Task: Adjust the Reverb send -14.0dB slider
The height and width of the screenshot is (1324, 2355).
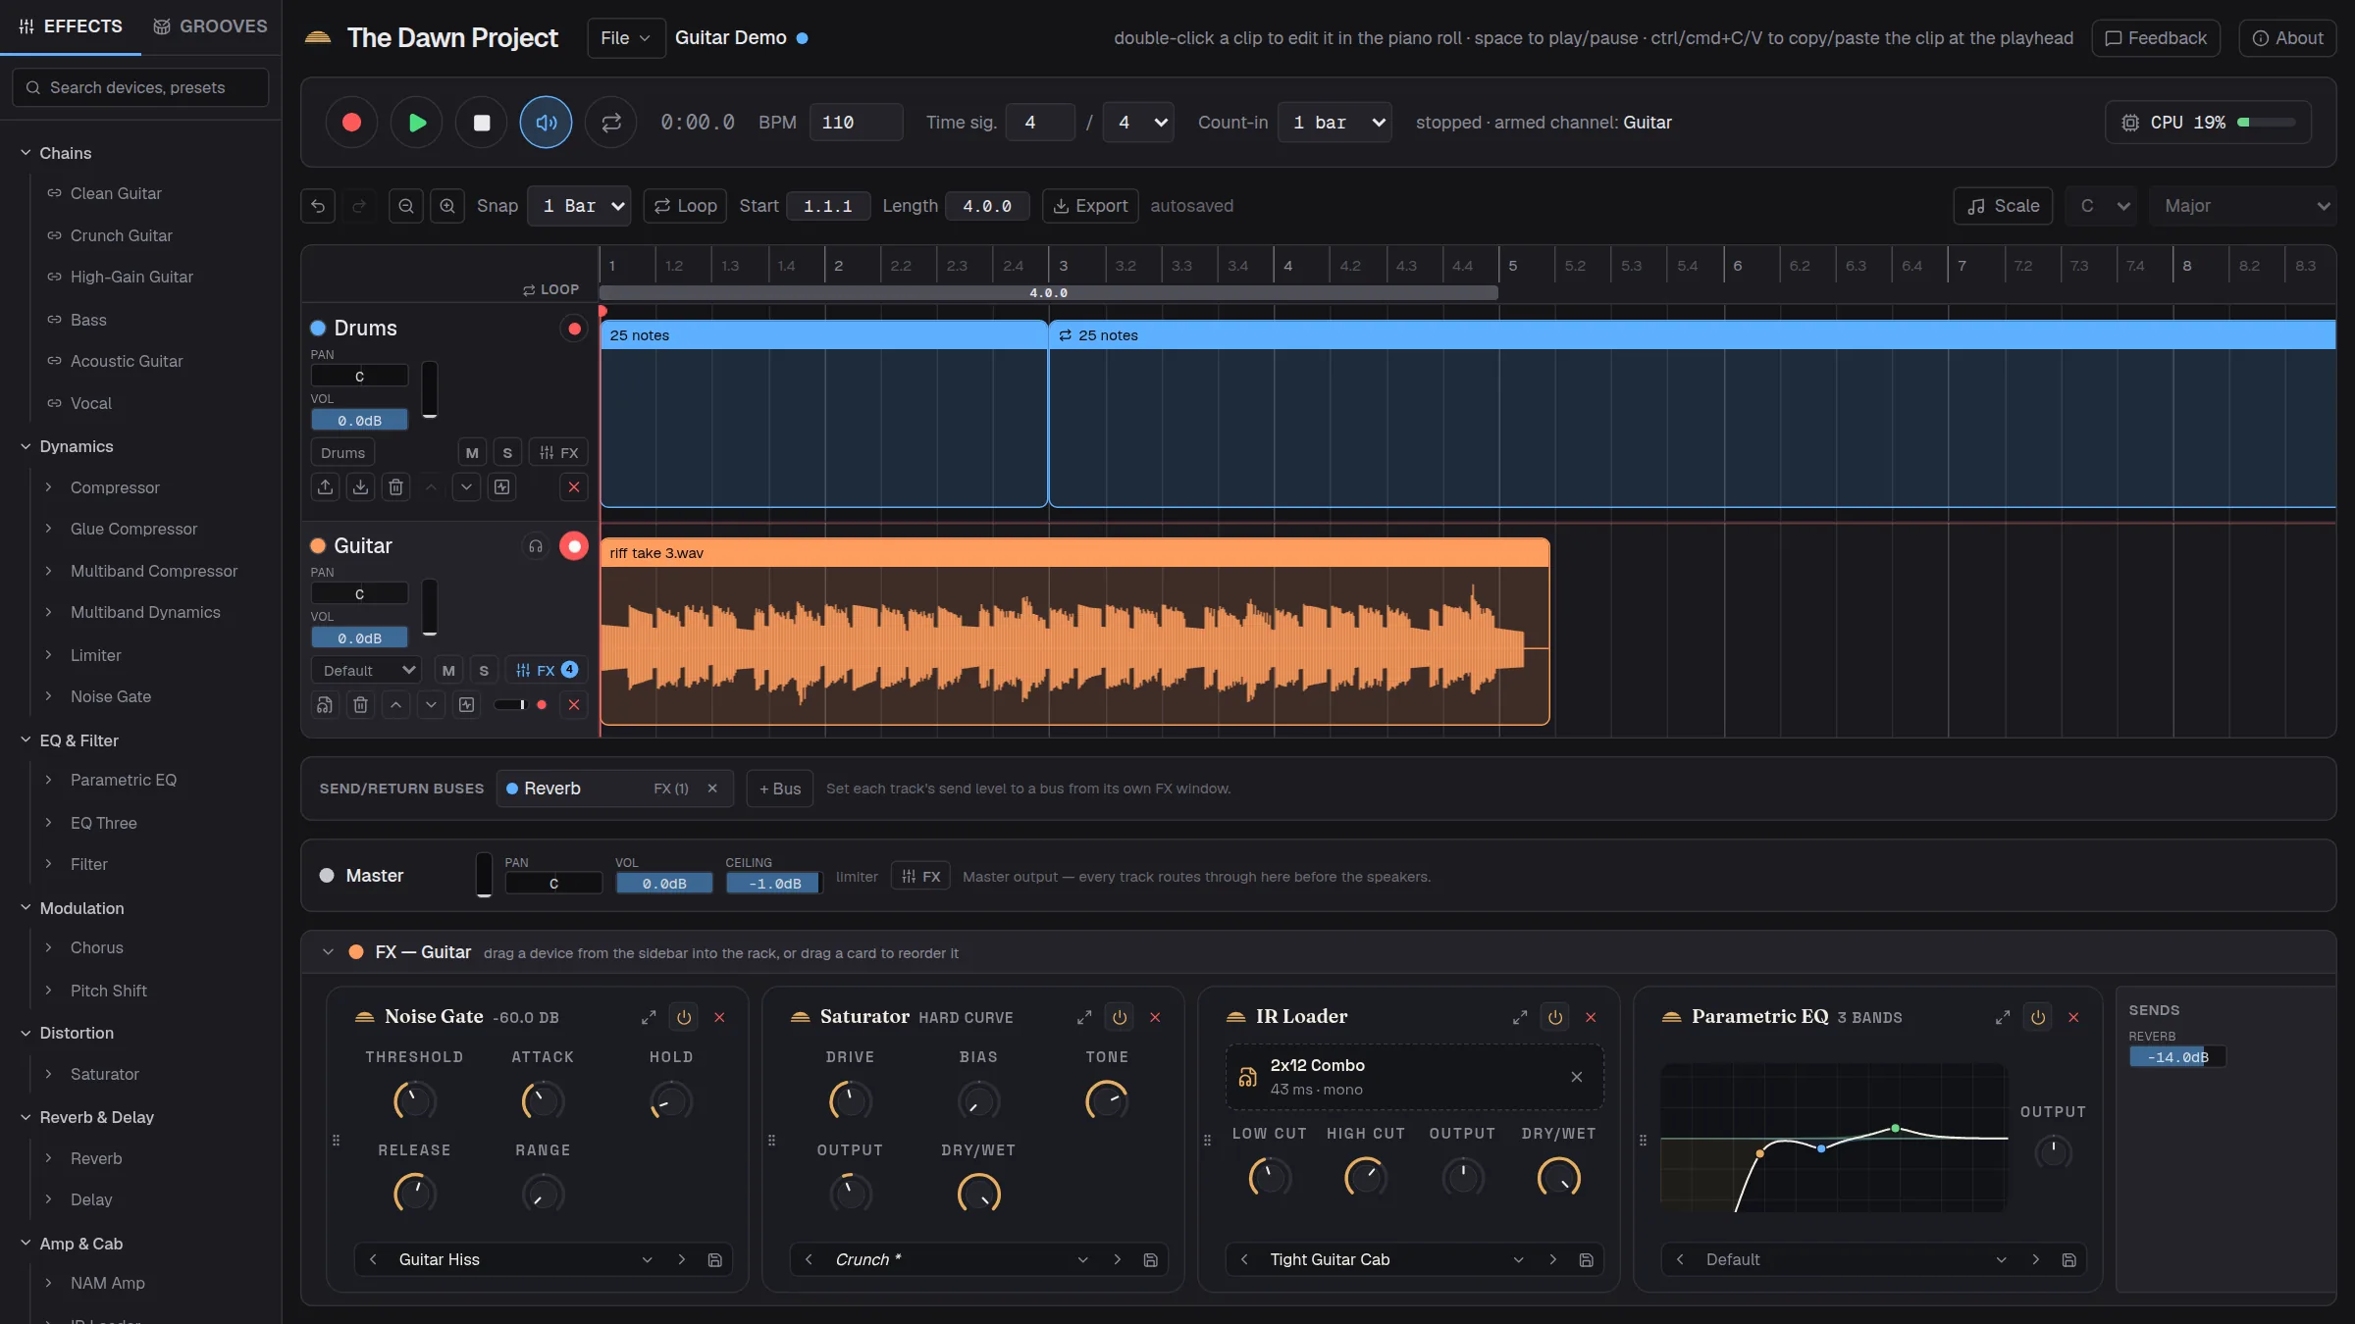Action: click(x=2177, y=1057)
